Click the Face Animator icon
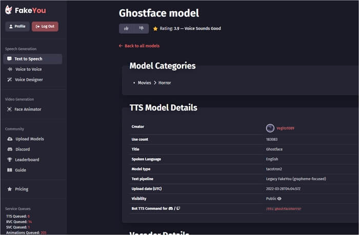 pos(9,109)
